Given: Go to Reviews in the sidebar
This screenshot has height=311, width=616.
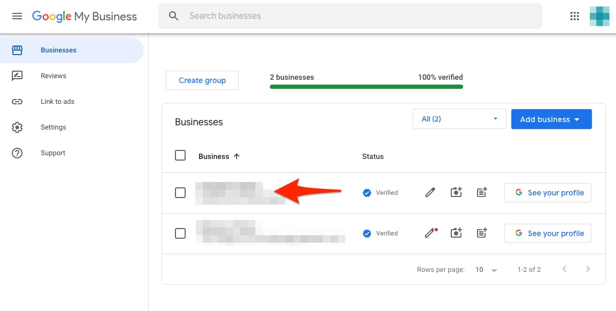Looking at the screenshot, I should coord(54,76).
